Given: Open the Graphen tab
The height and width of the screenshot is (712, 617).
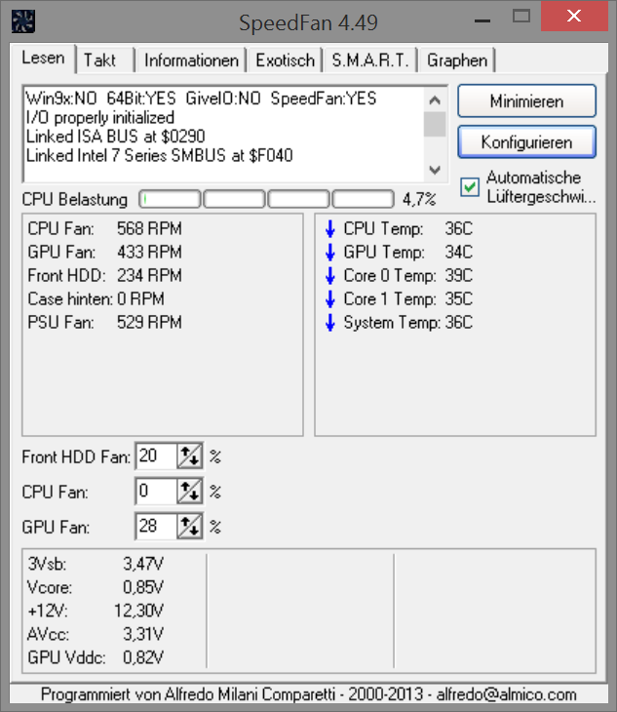Looking at the screenshot, I should coord(457,60).
